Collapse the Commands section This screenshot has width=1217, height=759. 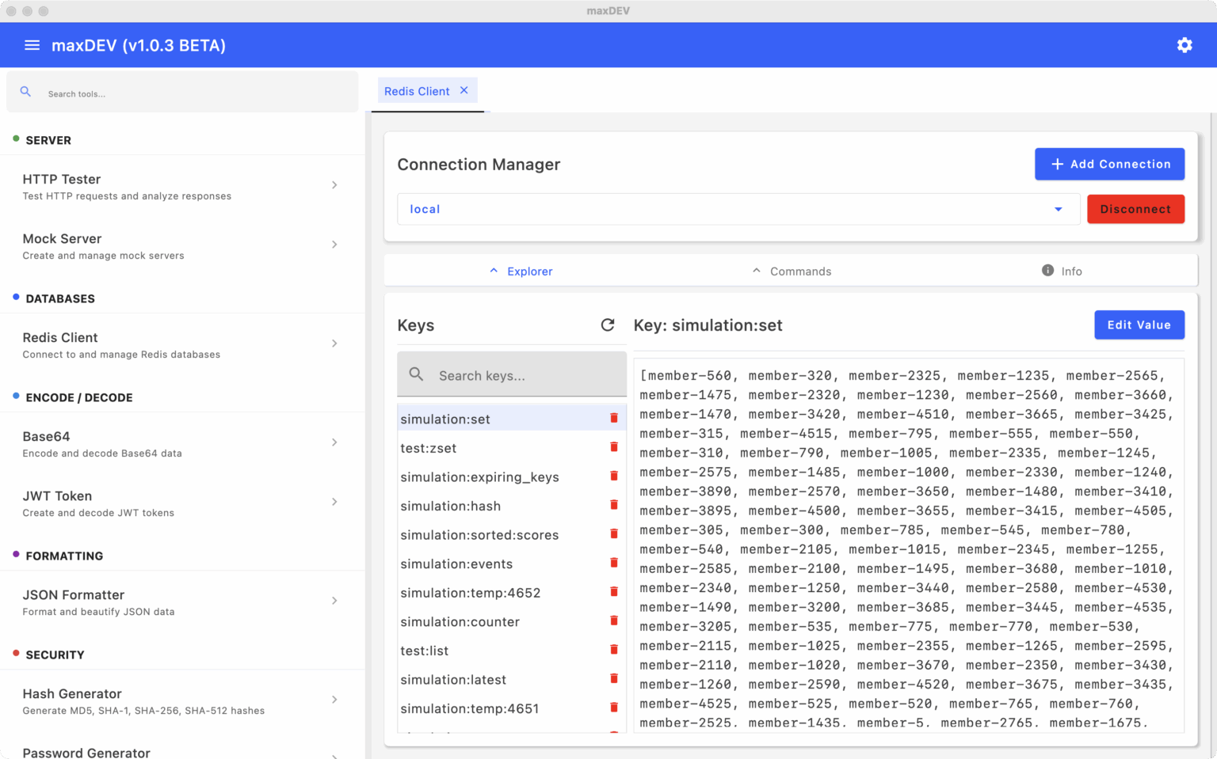(x=757, y=270)
